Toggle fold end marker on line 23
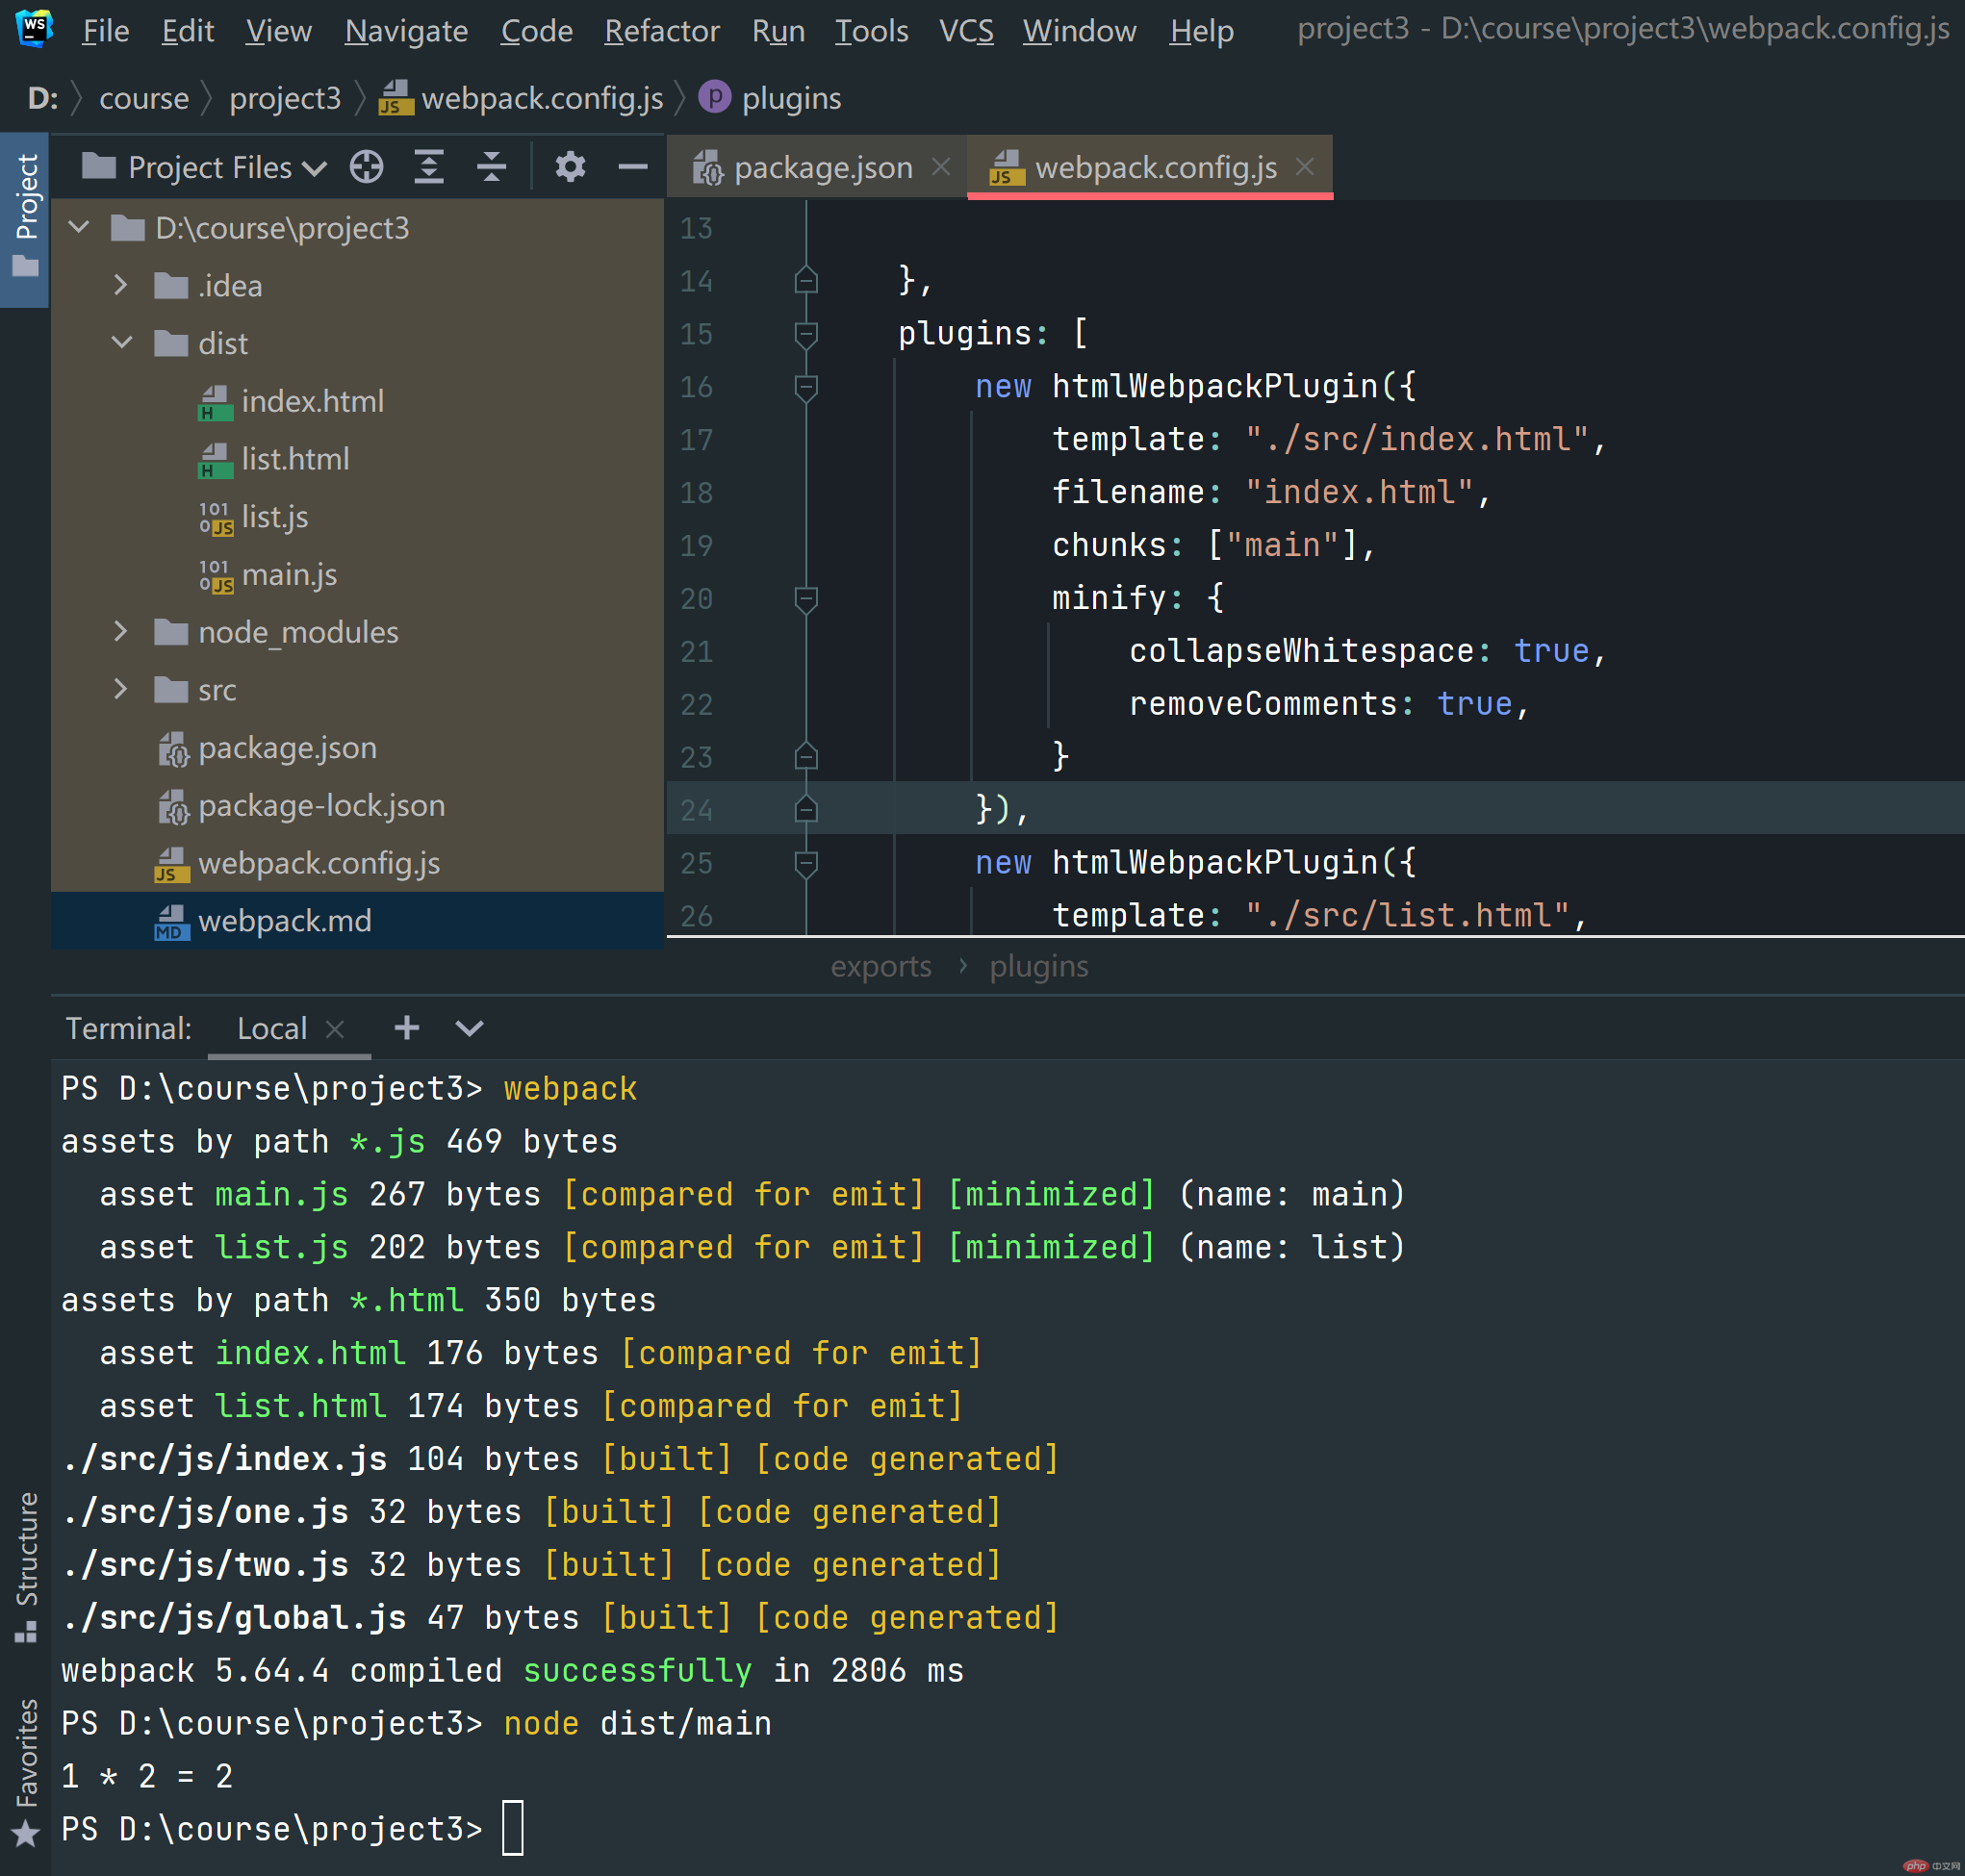The width and height of the screenshot is (1965, 1876). coord(806,757)
